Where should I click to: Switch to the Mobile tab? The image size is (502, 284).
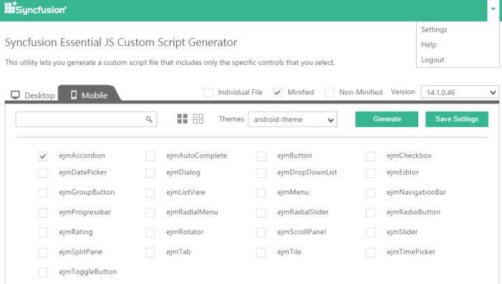(x=89, y=94)
